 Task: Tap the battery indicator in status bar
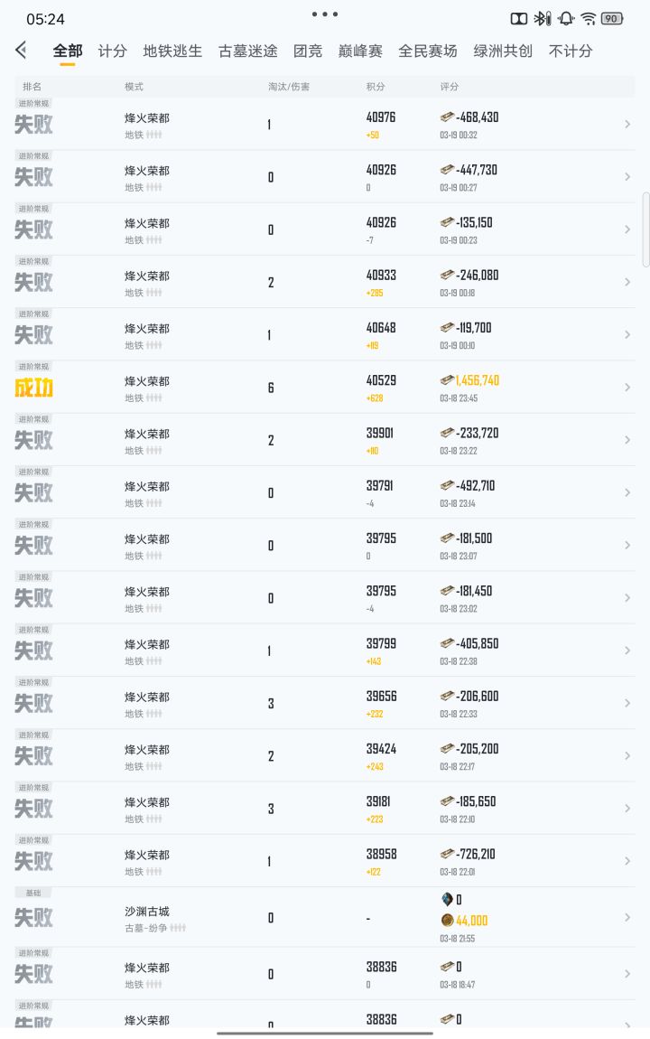click(x=612, y=19)
